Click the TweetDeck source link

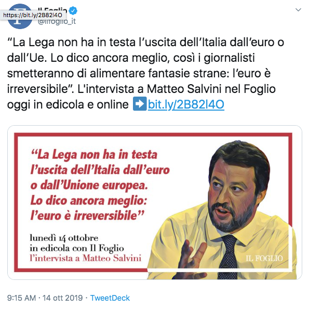(110, 298)
